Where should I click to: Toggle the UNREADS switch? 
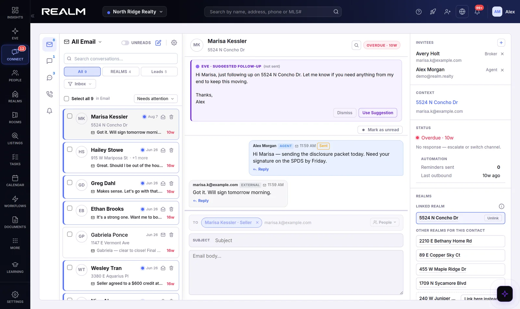[125, 43]
